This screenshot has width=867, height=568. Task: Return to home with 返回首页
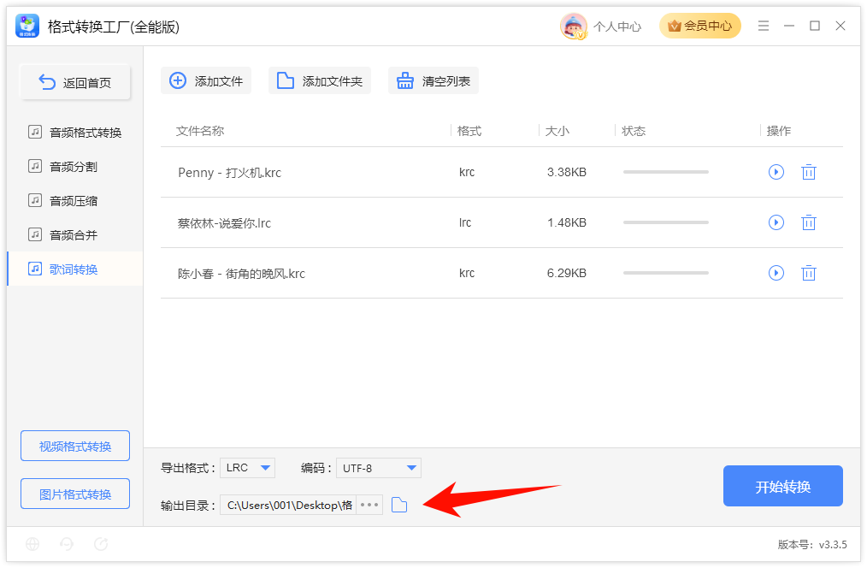coord(75,82)
